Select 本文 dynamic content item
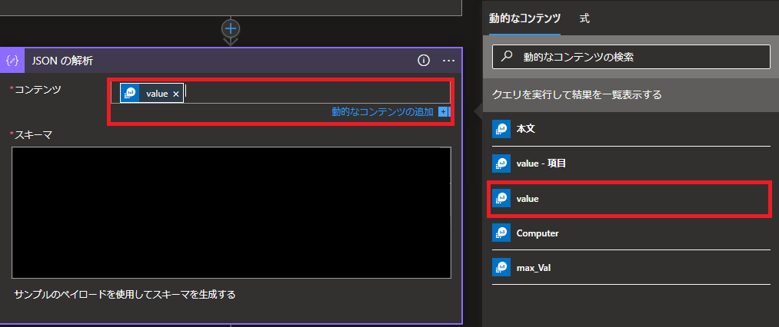Viewport: 779px width, 327px height. 631,129
